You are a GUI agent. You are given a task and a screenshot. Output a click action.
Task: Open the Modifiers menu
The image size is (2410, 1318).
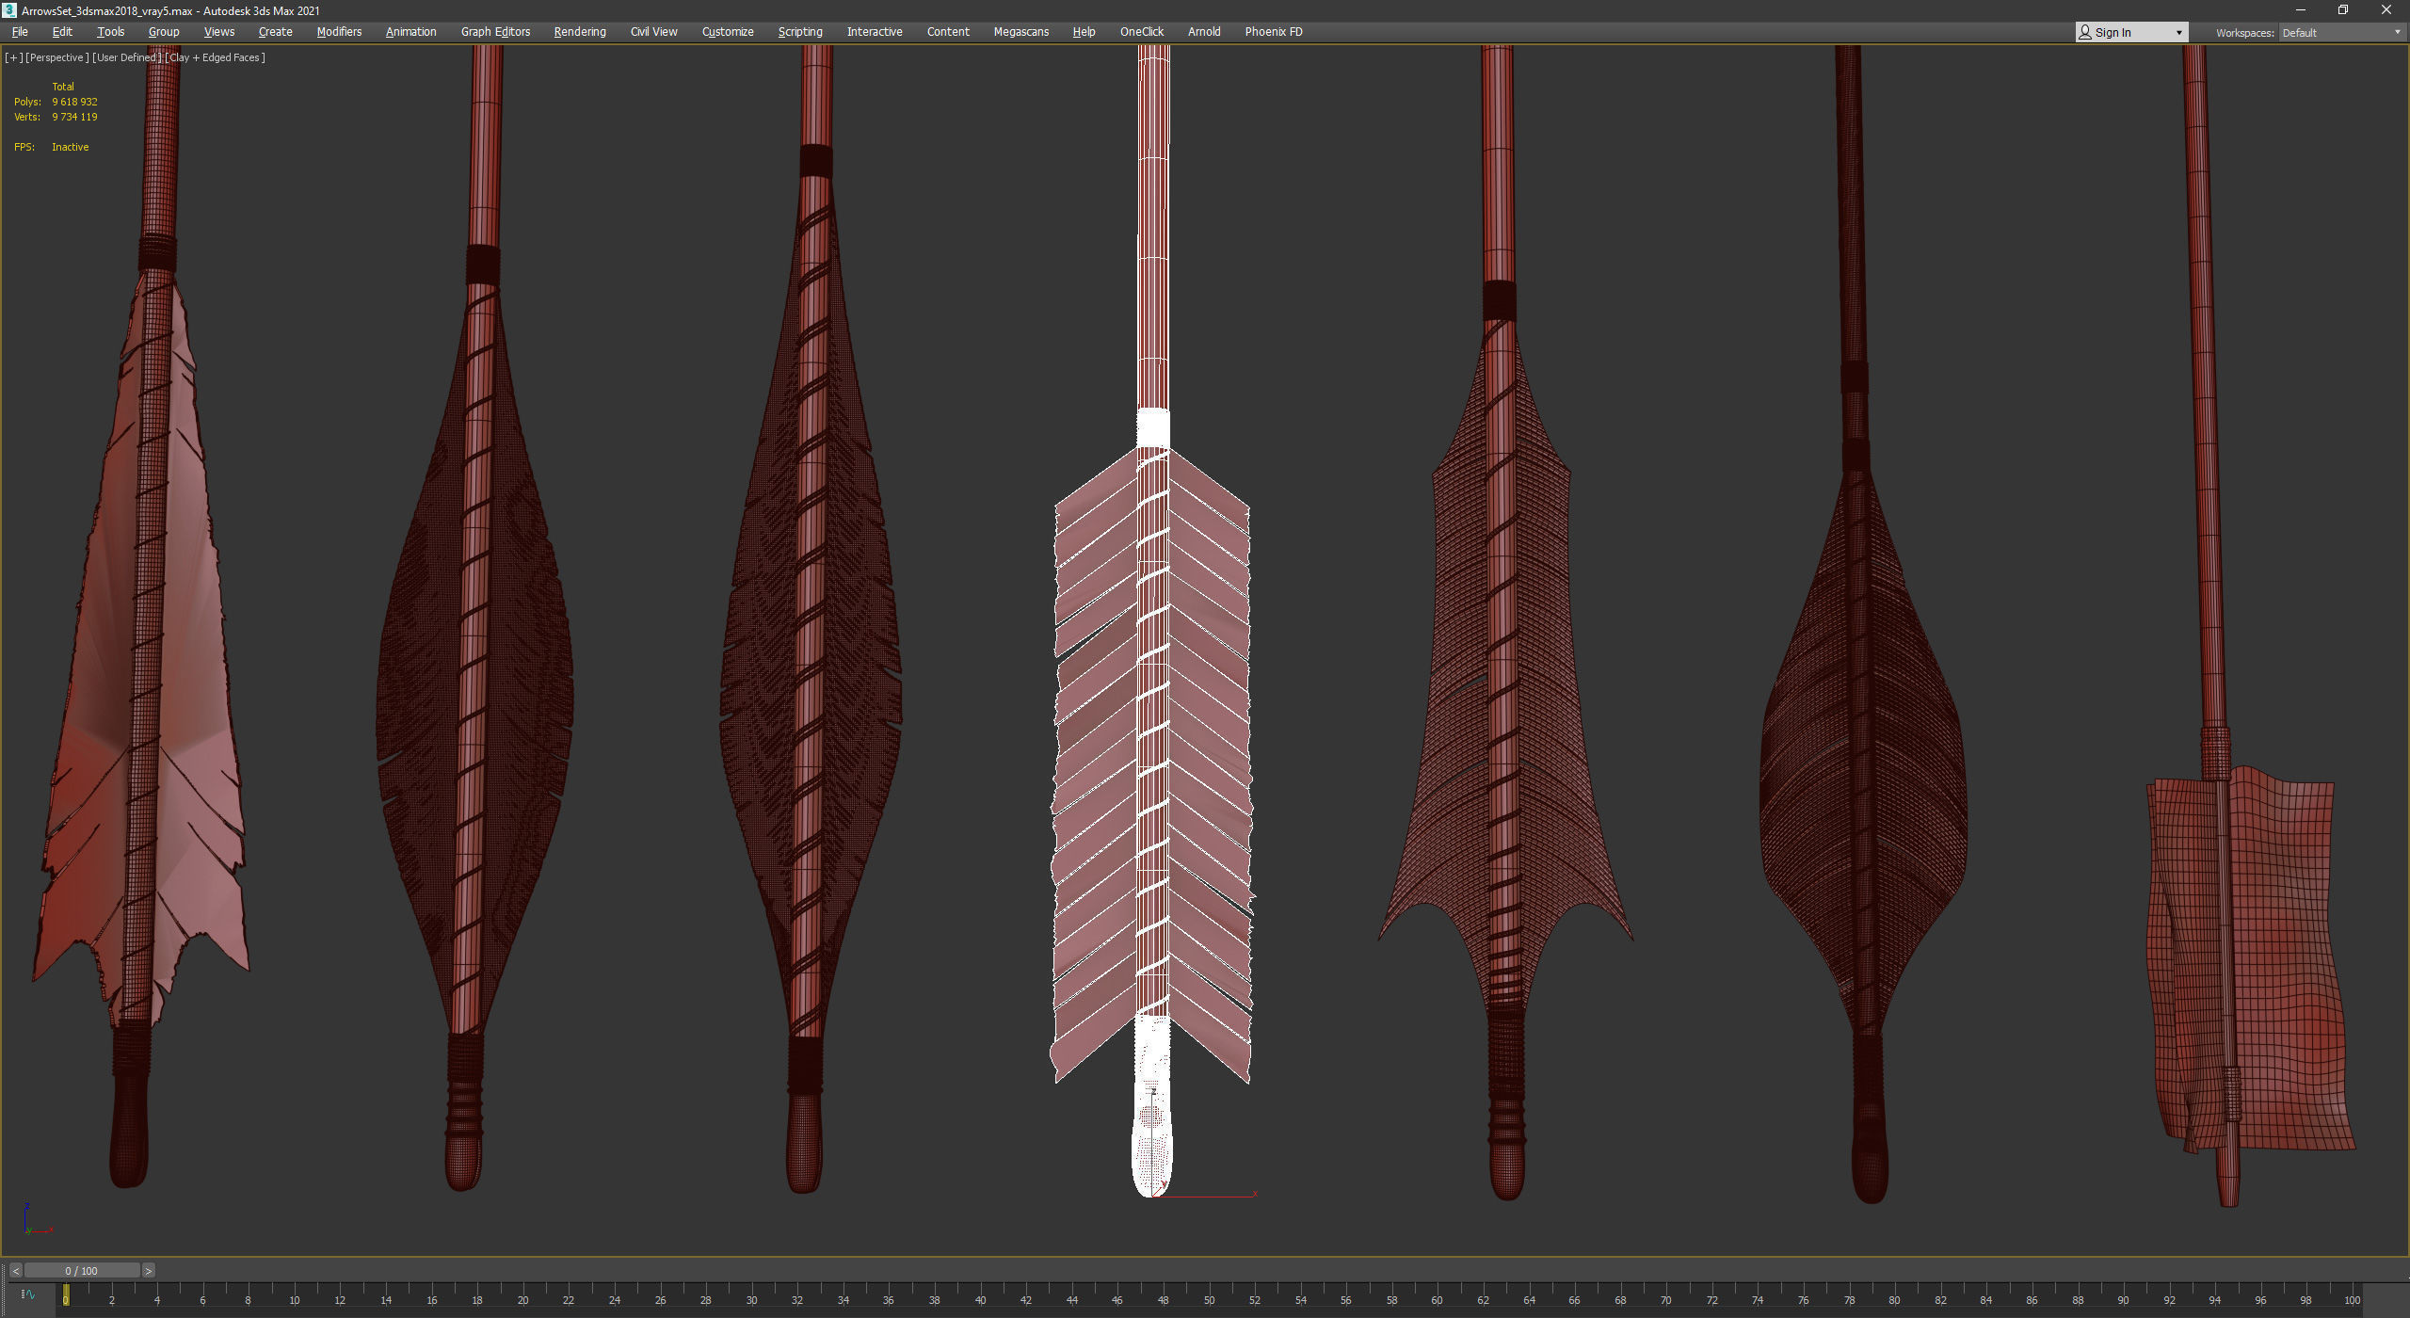pyautogui.click(x=339, y=32)
